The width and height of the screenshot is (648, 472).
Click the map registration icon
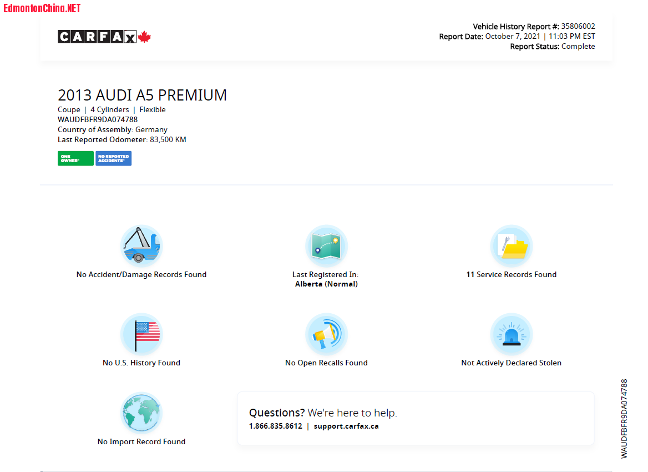[326, 246]
